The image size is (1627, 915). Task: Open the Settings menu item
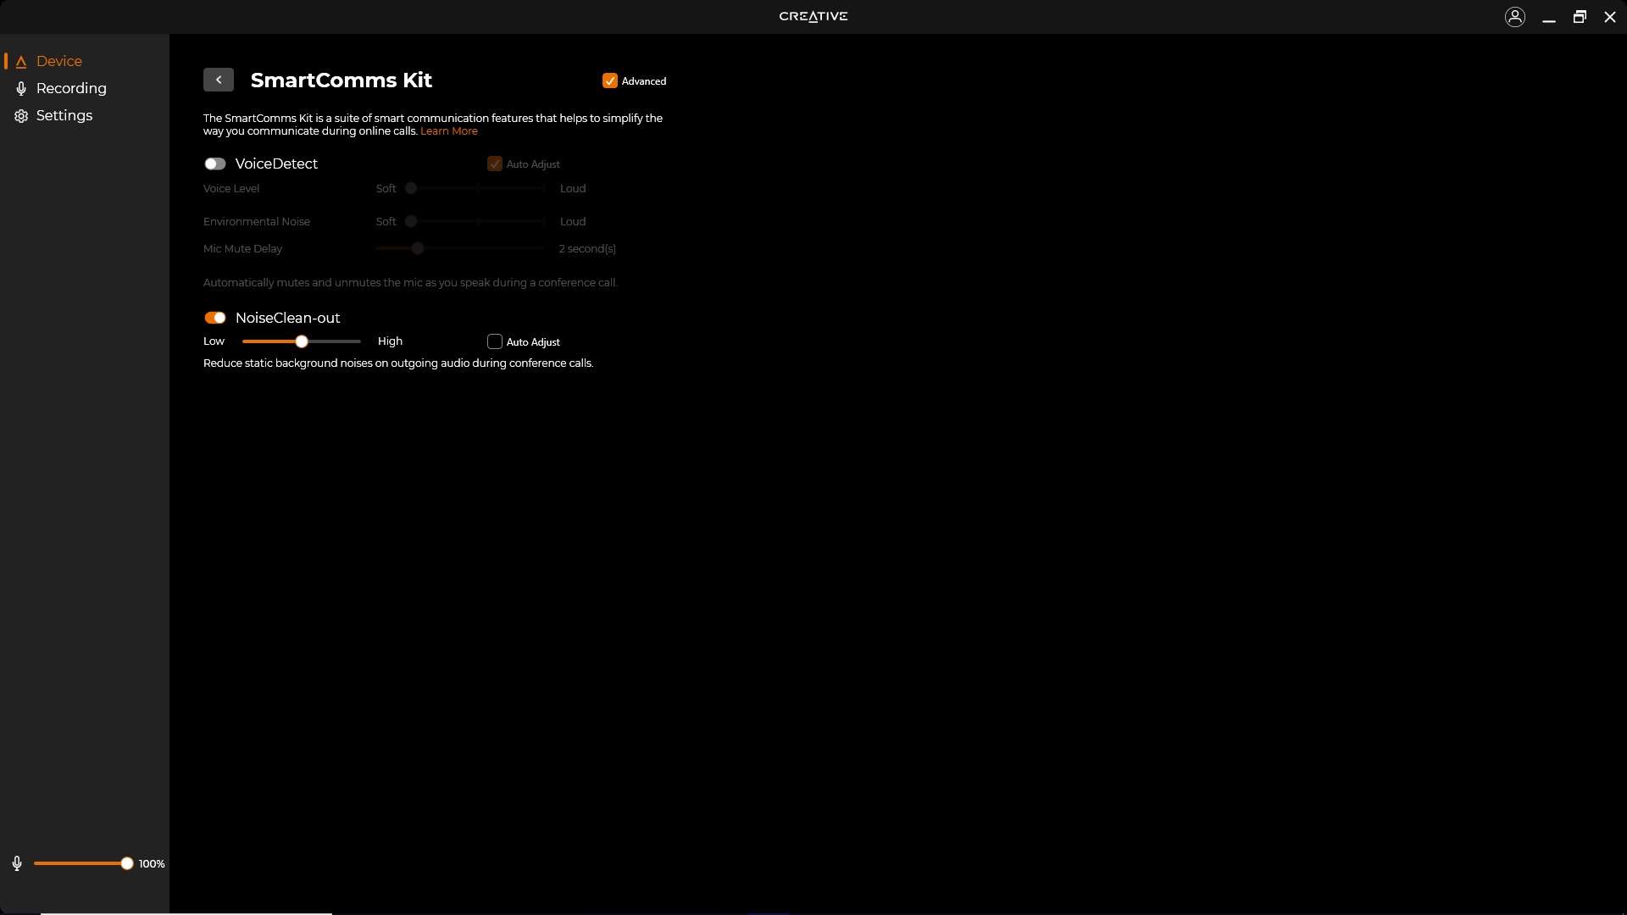(64, 115)
